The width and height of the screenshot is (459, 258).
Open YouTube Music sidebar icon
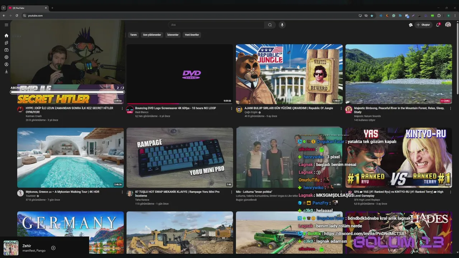(x=6, y=57)
